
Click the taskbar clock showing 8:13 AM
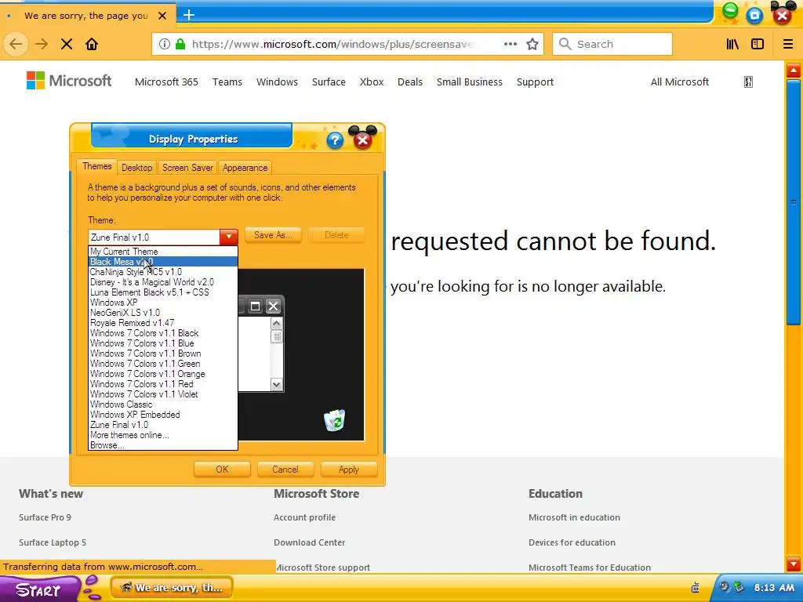point(774,588)
